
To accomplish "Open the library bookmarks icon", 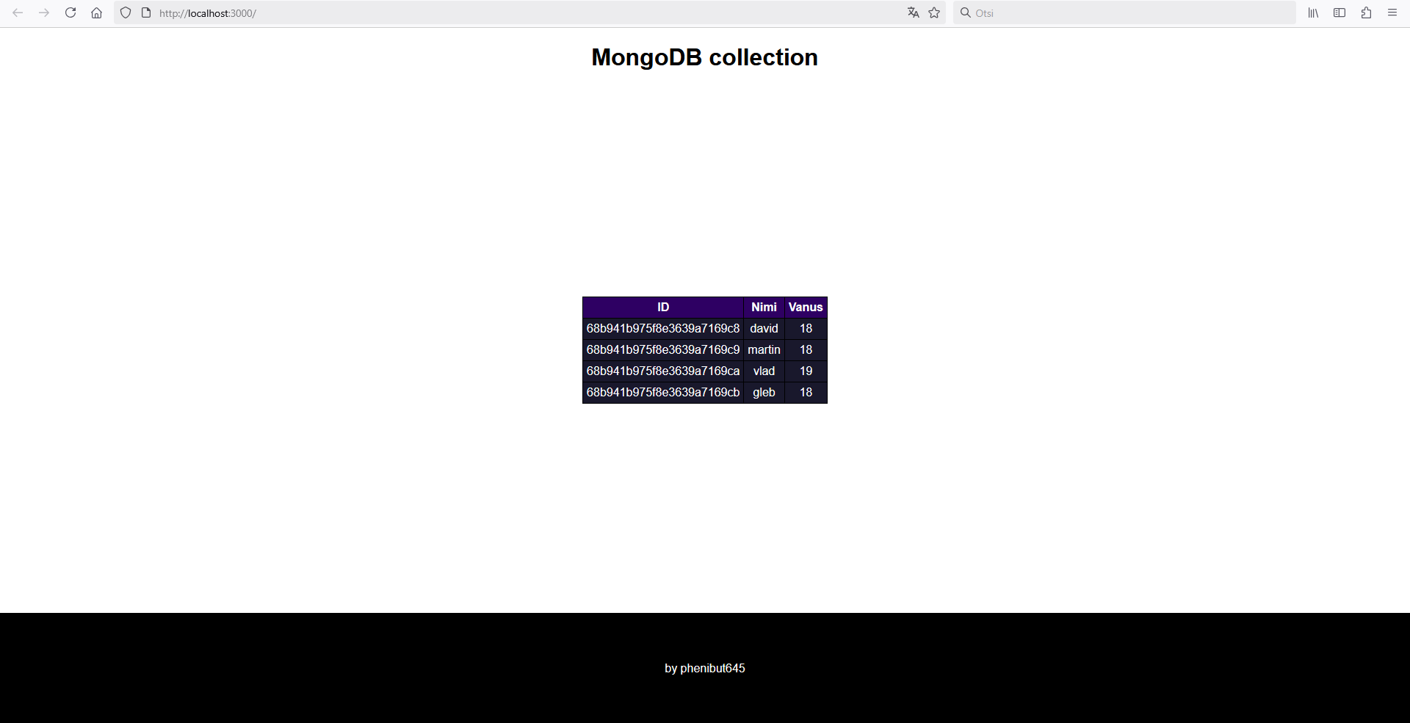I will pos(1313,13).
